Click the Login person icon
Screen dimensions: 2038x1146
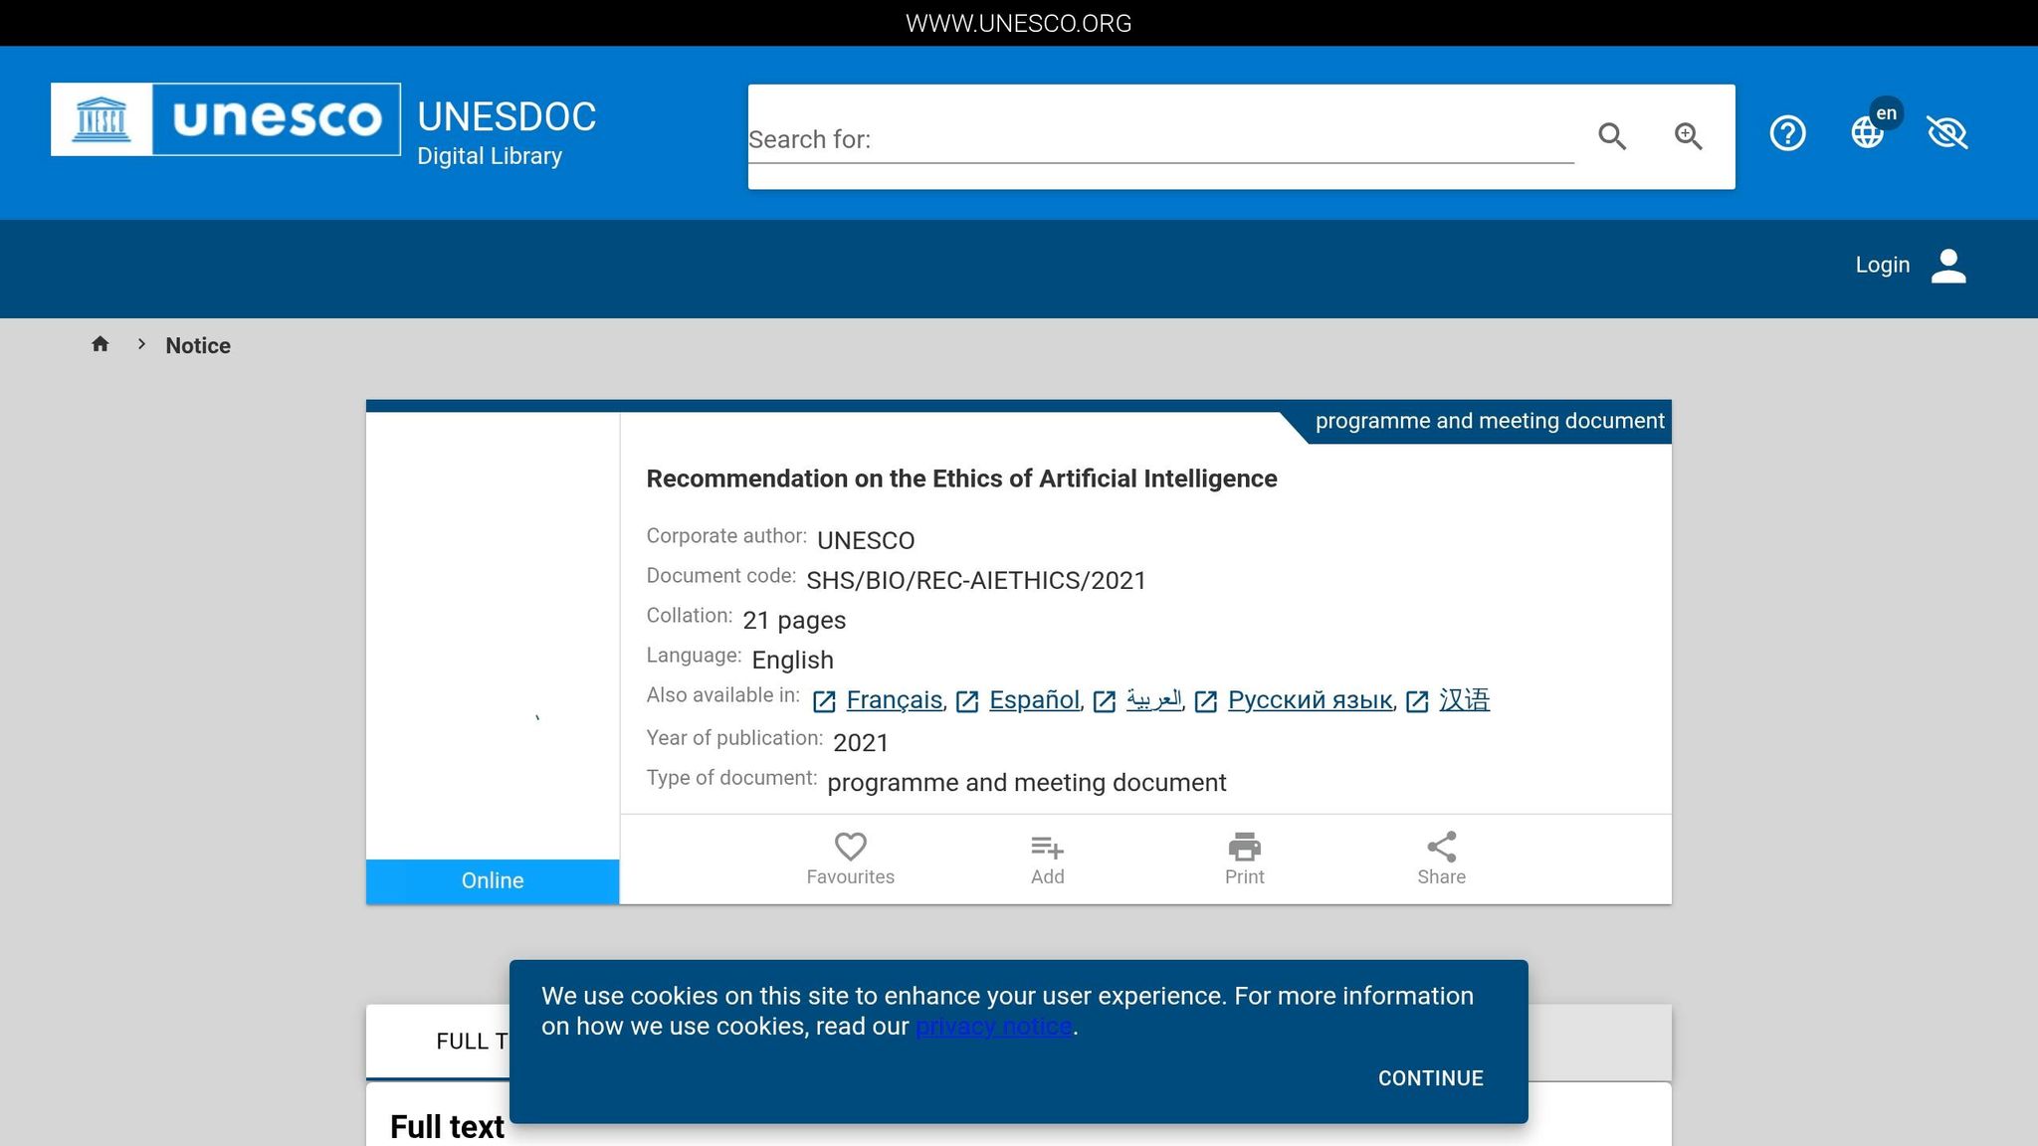(1947, 265)
